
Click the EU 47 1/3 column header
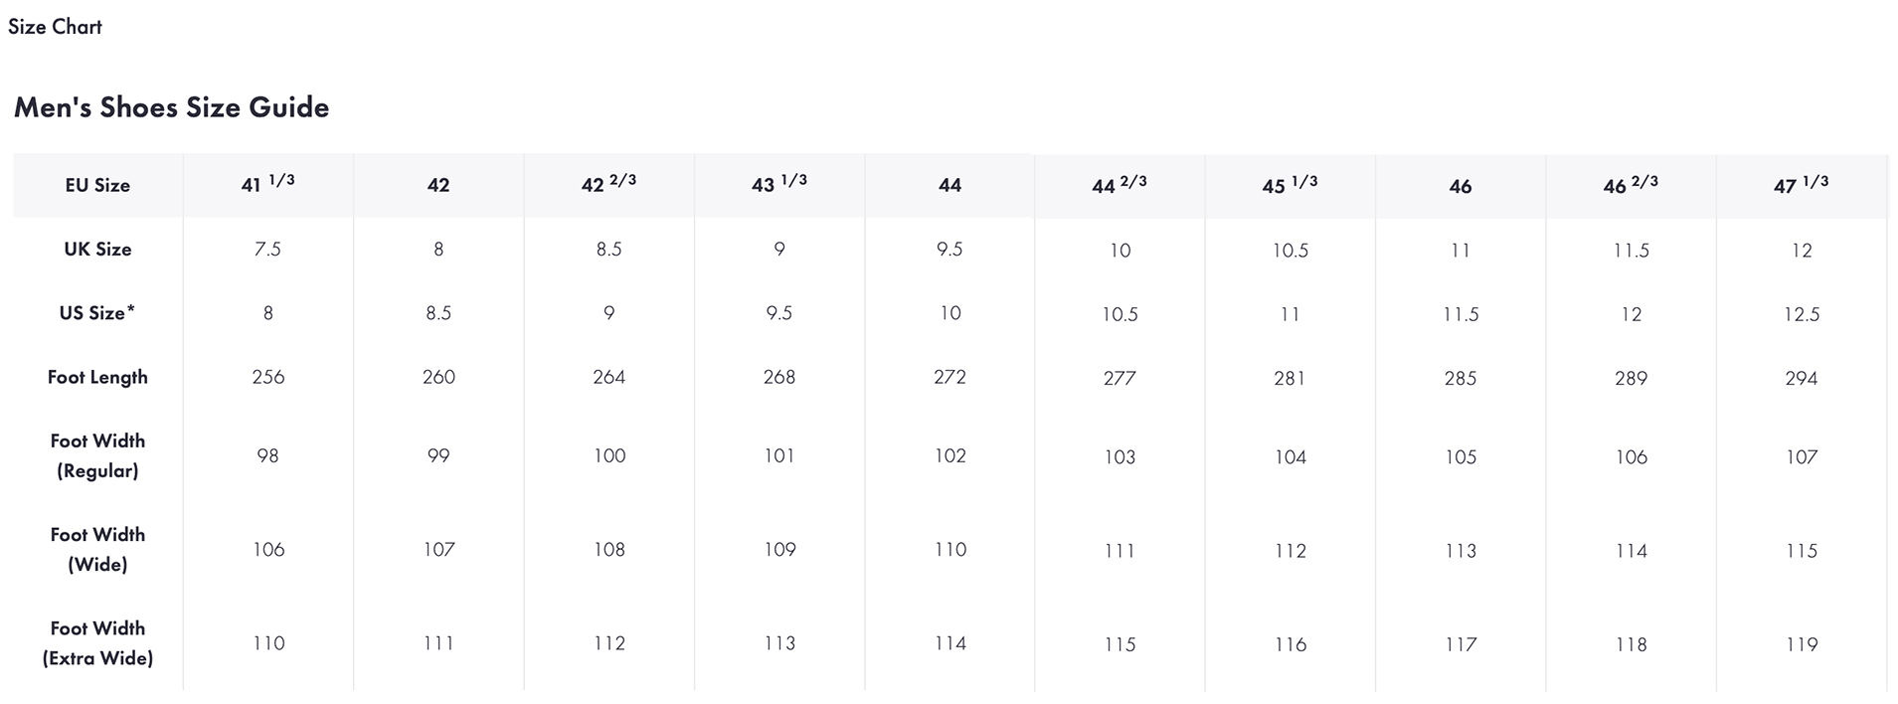click(1801, 185)
